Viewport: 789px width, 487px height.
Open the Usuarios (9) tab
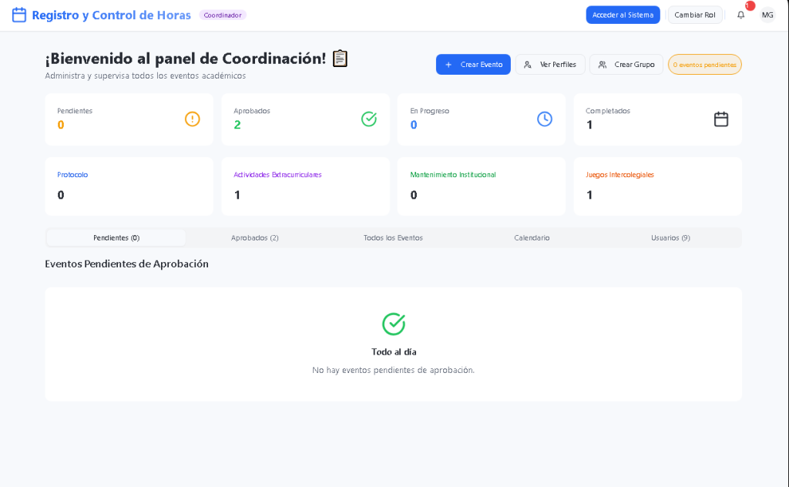670,237
